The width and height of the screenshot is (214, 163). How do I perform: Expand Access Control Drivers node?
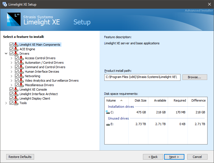click(12, 58)
